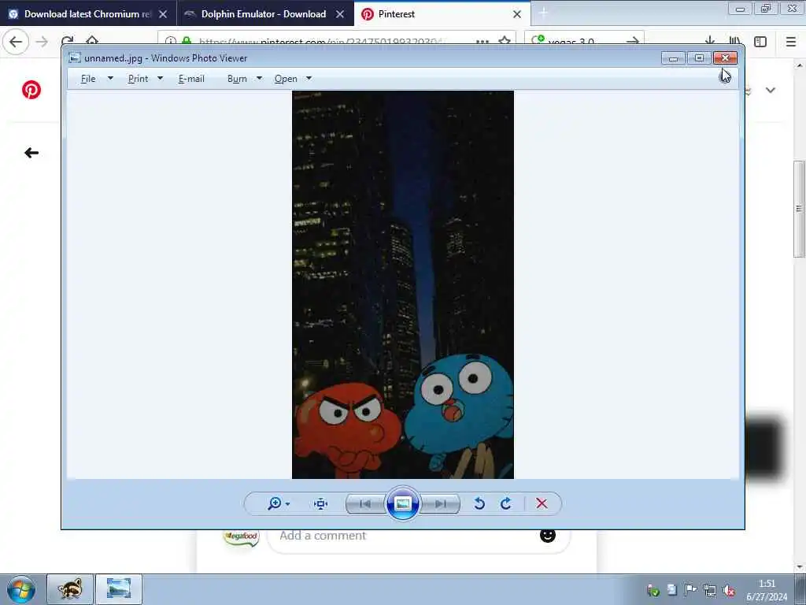Close the Pinterest tab
Image resolution: width=806 pixels, height=605 pixels.
pyautogui.click(x=517, y=14)
